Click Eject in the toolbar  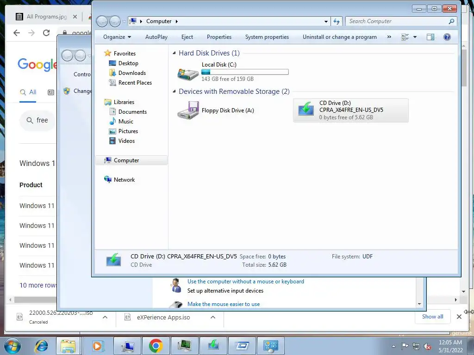(x=187, y=37)
